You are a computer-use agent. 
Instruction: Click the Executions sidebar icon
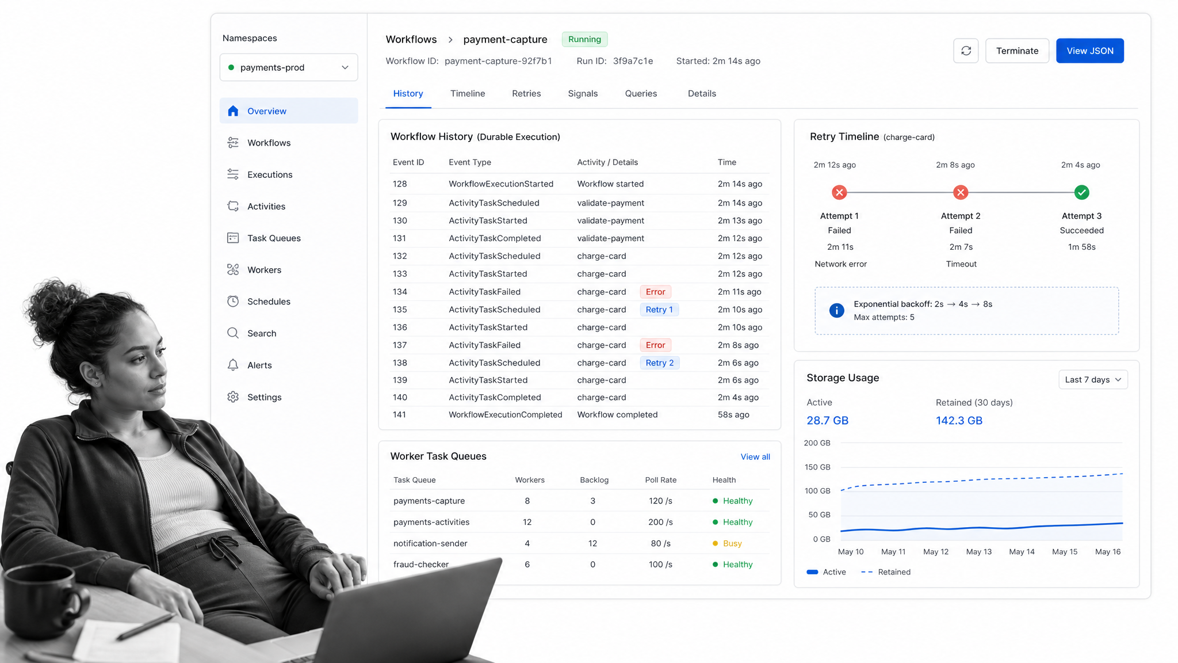233,174
